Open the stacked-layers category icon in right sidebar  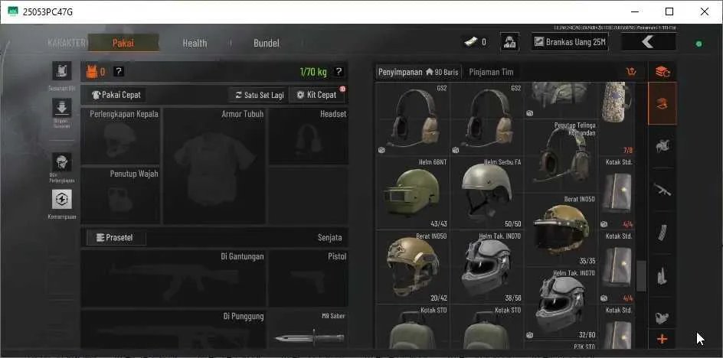pyautogui.click(x=662, y=72)
